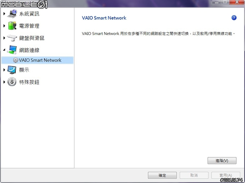This screenshot has width=245, height=183.
Task: Select the 特殊按鈕 category label
Action: pyautogui.click(x=29, y=82)
